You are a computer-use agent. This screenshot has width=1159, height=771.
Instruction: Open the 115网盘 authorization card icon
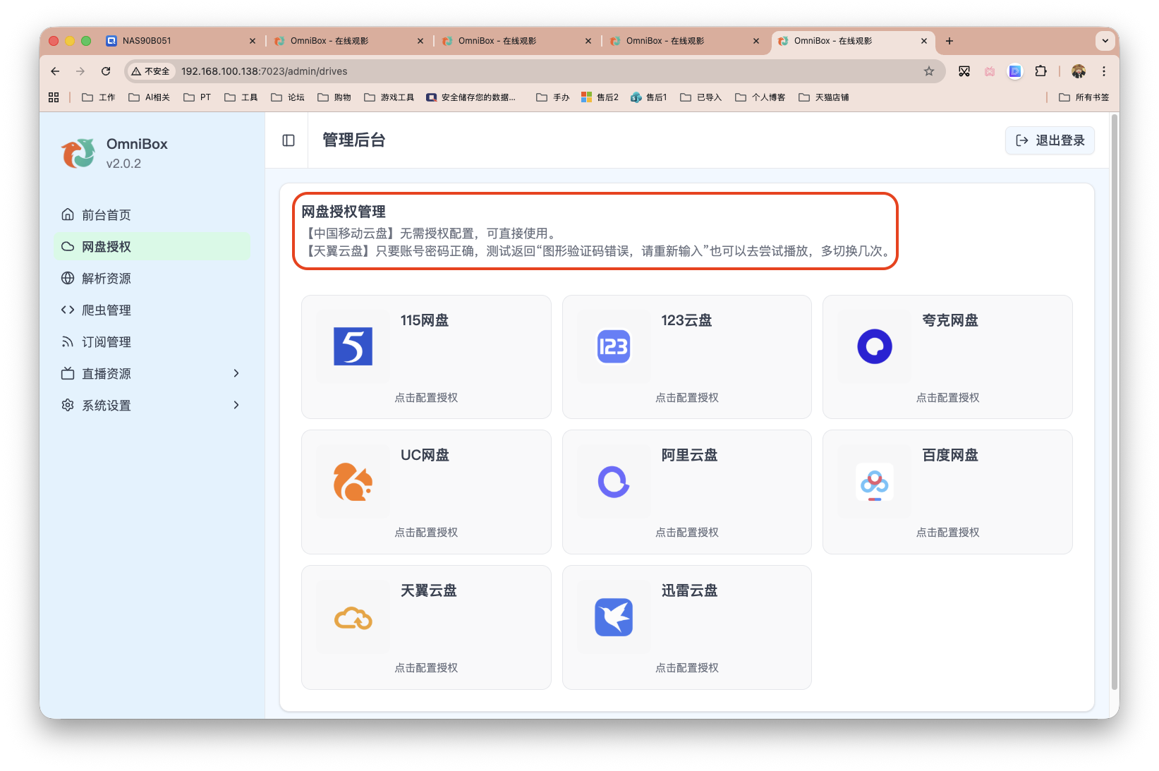click(353, 346)
